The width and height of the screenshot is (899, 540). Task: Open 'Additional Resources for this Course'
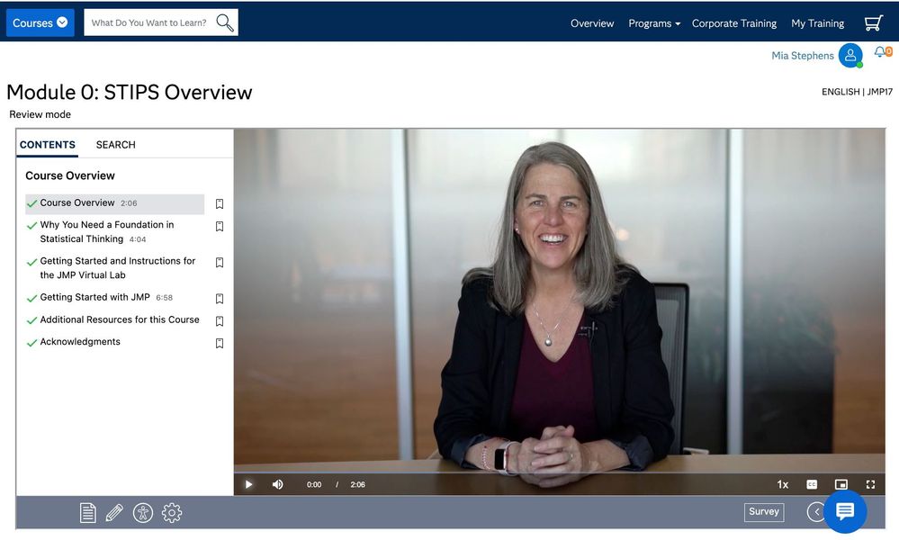(x=120, y=319)
